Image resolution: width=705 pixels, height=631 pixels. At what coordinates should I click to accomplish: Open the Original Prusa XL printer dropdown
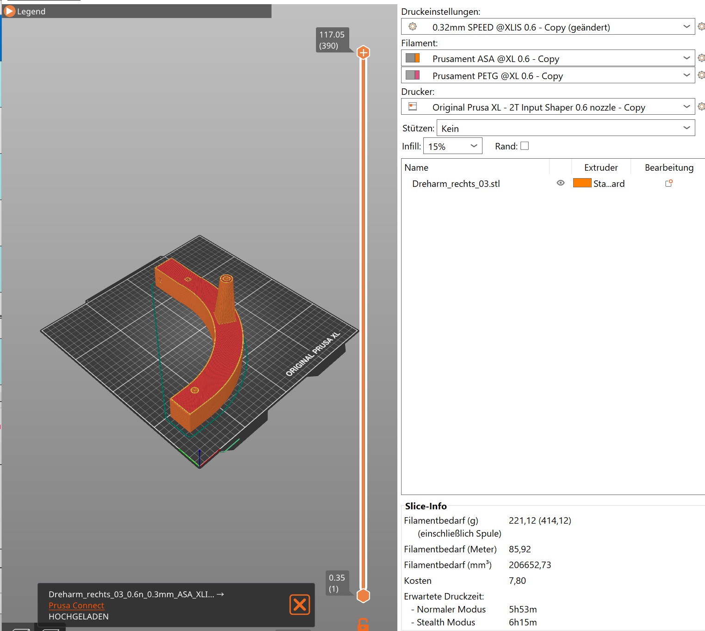pyautogui.click(x=548, y=107)
